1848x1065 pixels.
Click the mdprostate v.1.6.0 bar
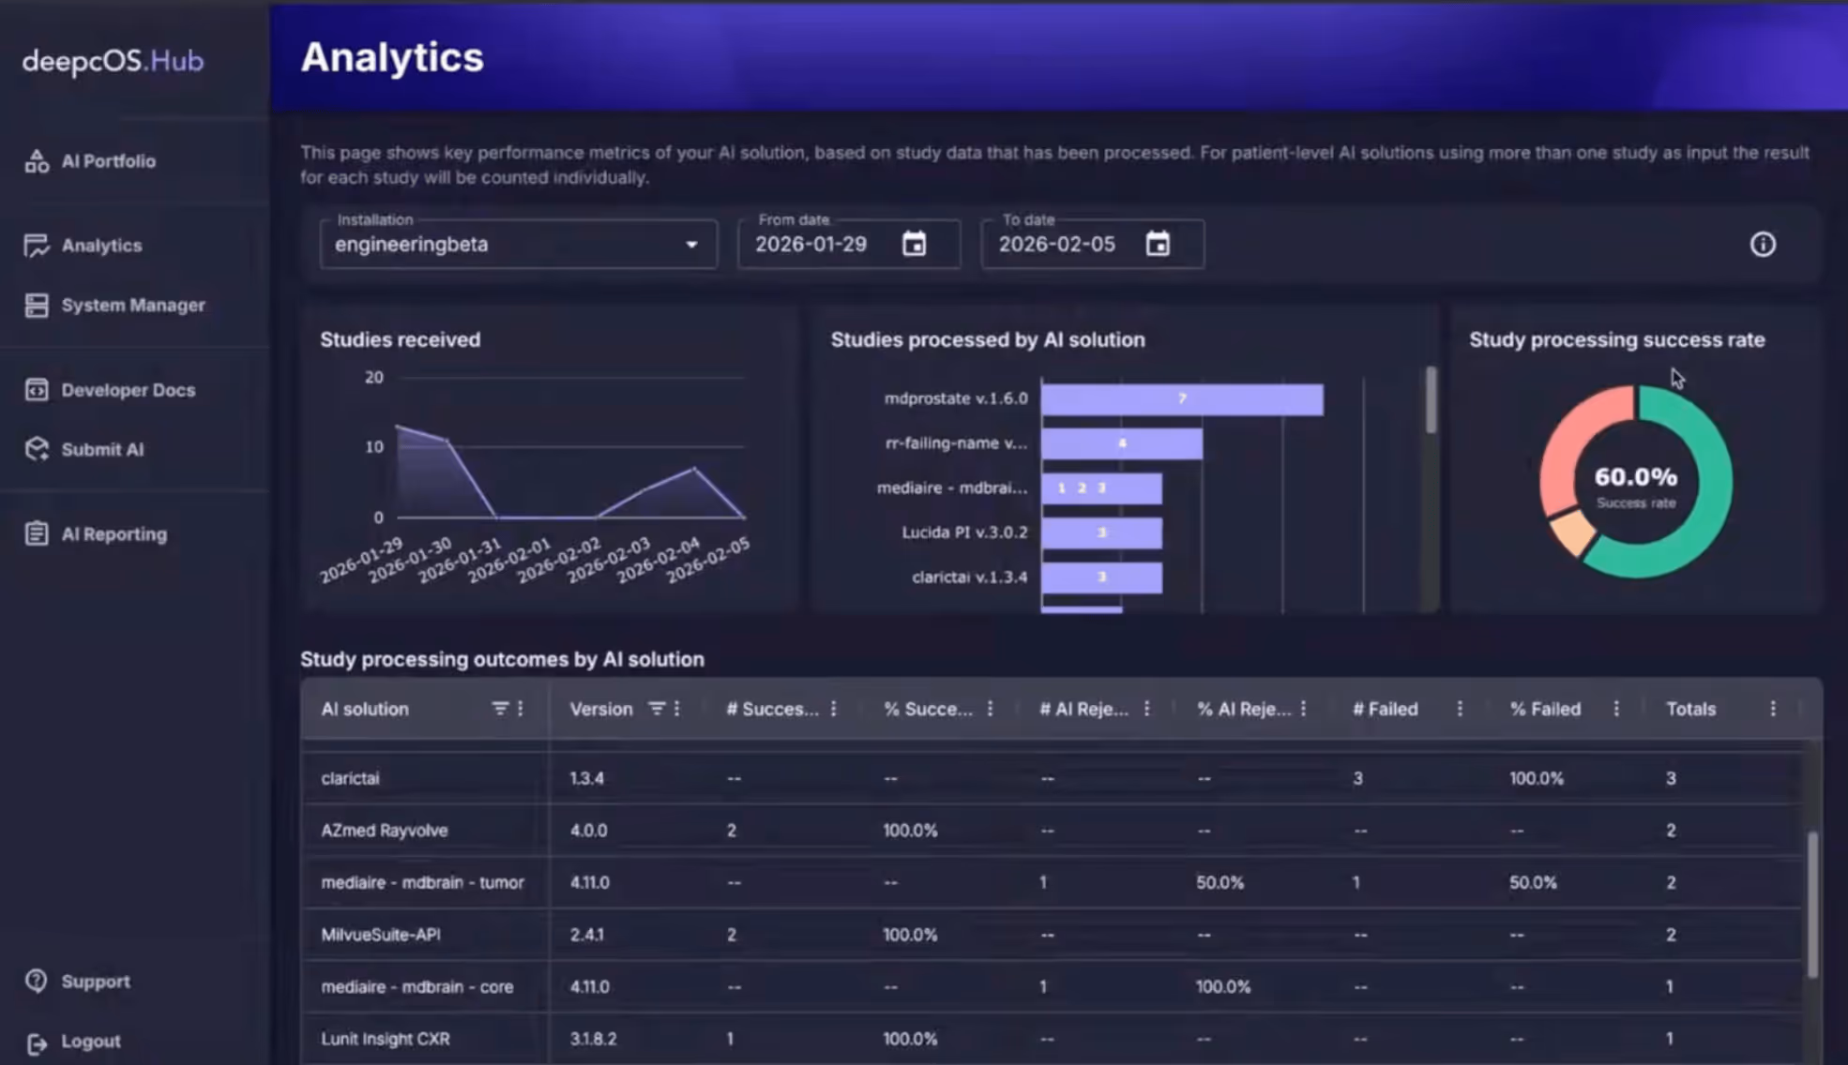[x=1181, y=399]
